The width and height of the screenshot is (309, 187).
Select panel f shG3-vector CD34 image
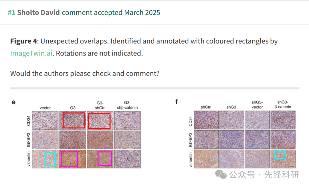click(x=257, y=120)
